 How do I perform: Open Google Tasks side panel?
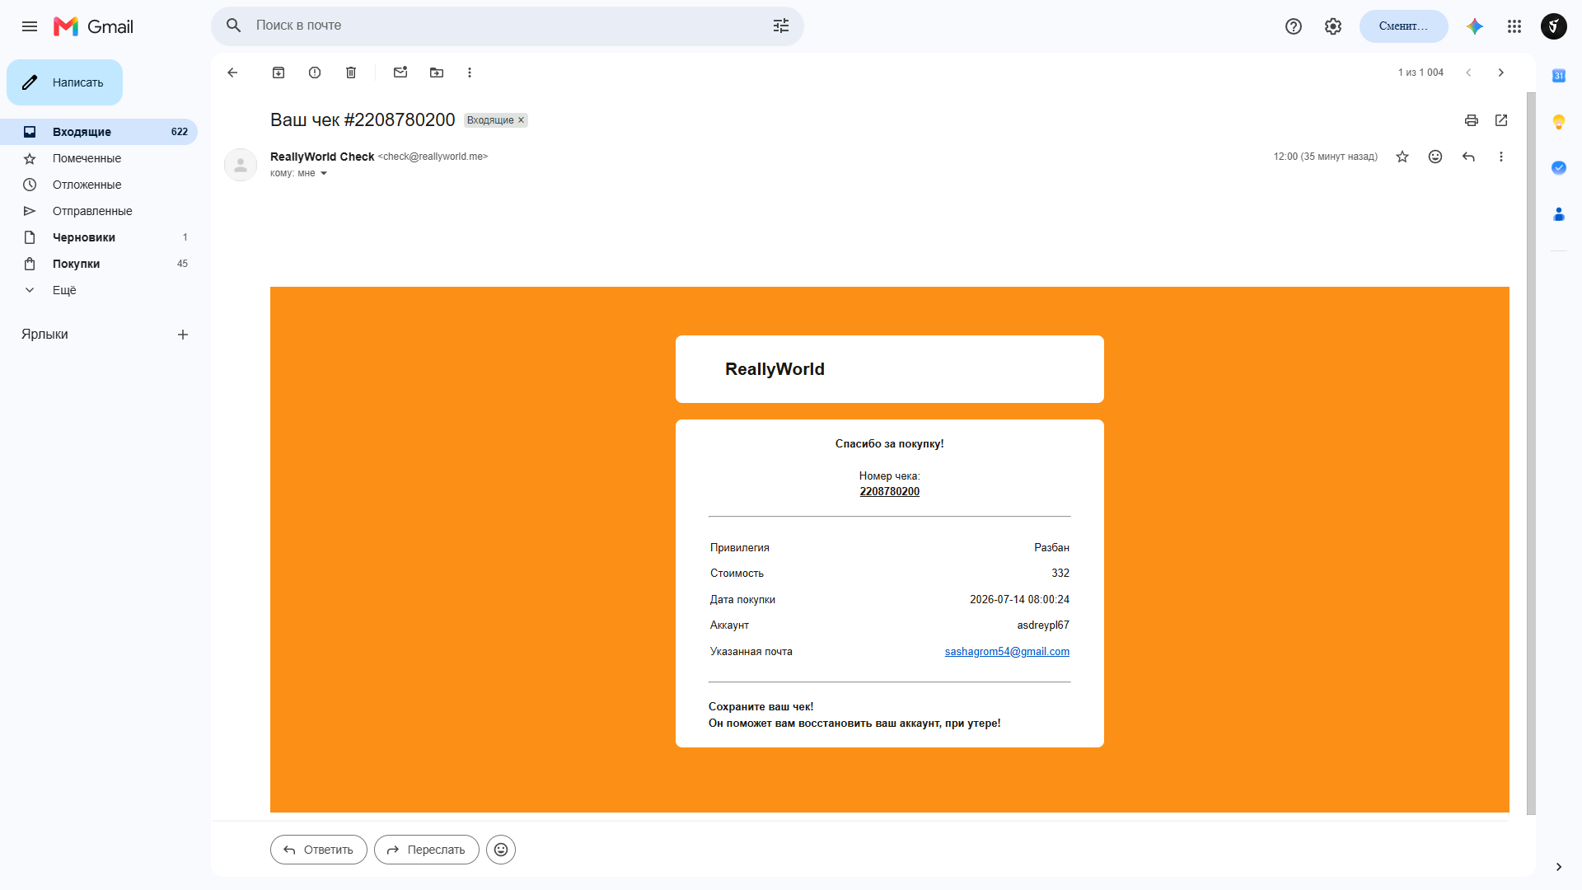click(1559, 168)
